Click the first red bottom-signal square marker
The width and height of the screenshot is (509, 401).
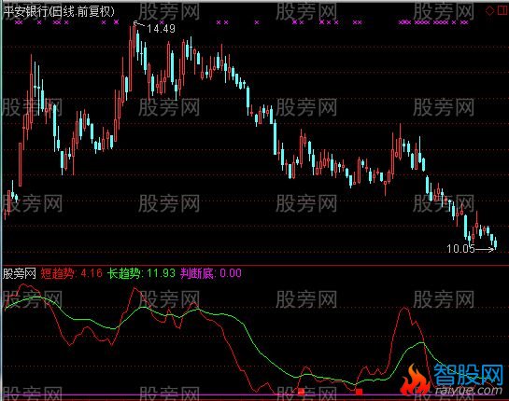tap(302, 392)
